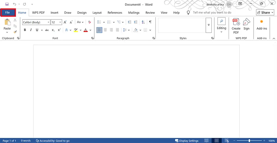Clear all formatting eraser icon
Image resolution: width=277 pixels, height=143 pixels.
90,22
